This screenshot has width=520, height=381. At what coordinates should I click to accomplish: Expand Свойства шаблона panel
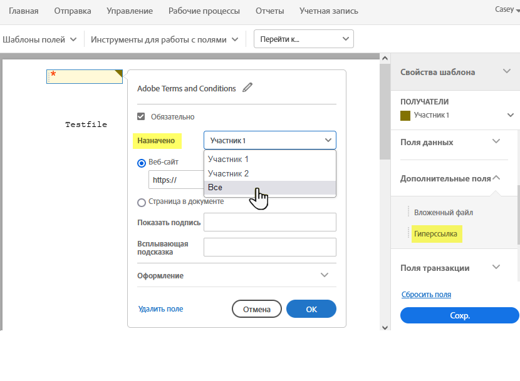507,71
